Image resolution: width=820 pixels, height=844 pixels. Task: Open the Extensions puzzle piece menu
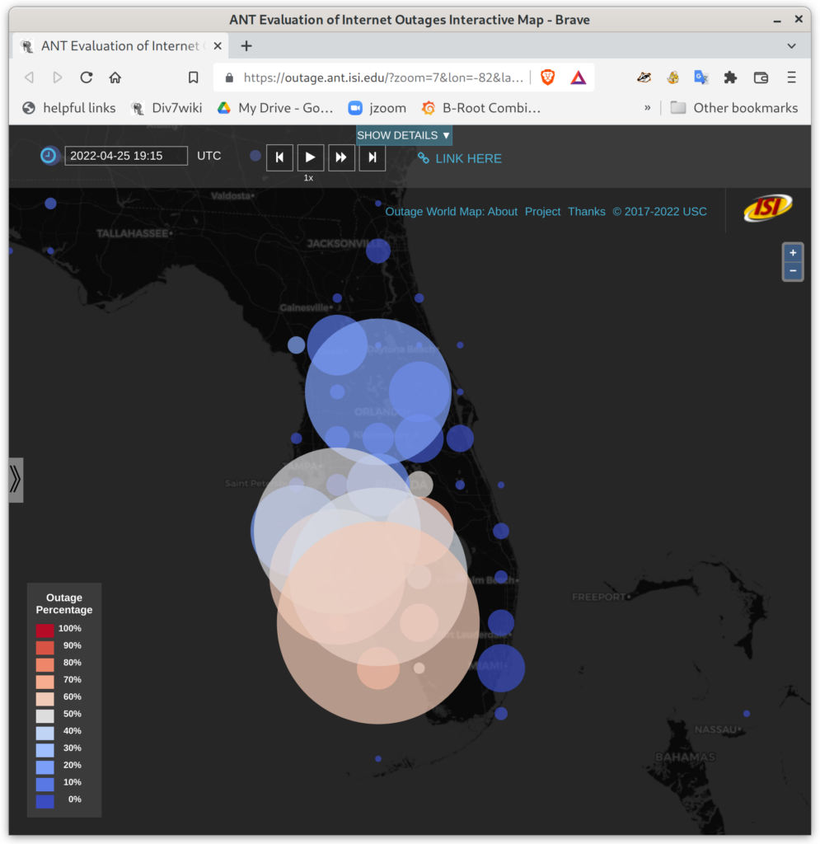coord(730,77)
